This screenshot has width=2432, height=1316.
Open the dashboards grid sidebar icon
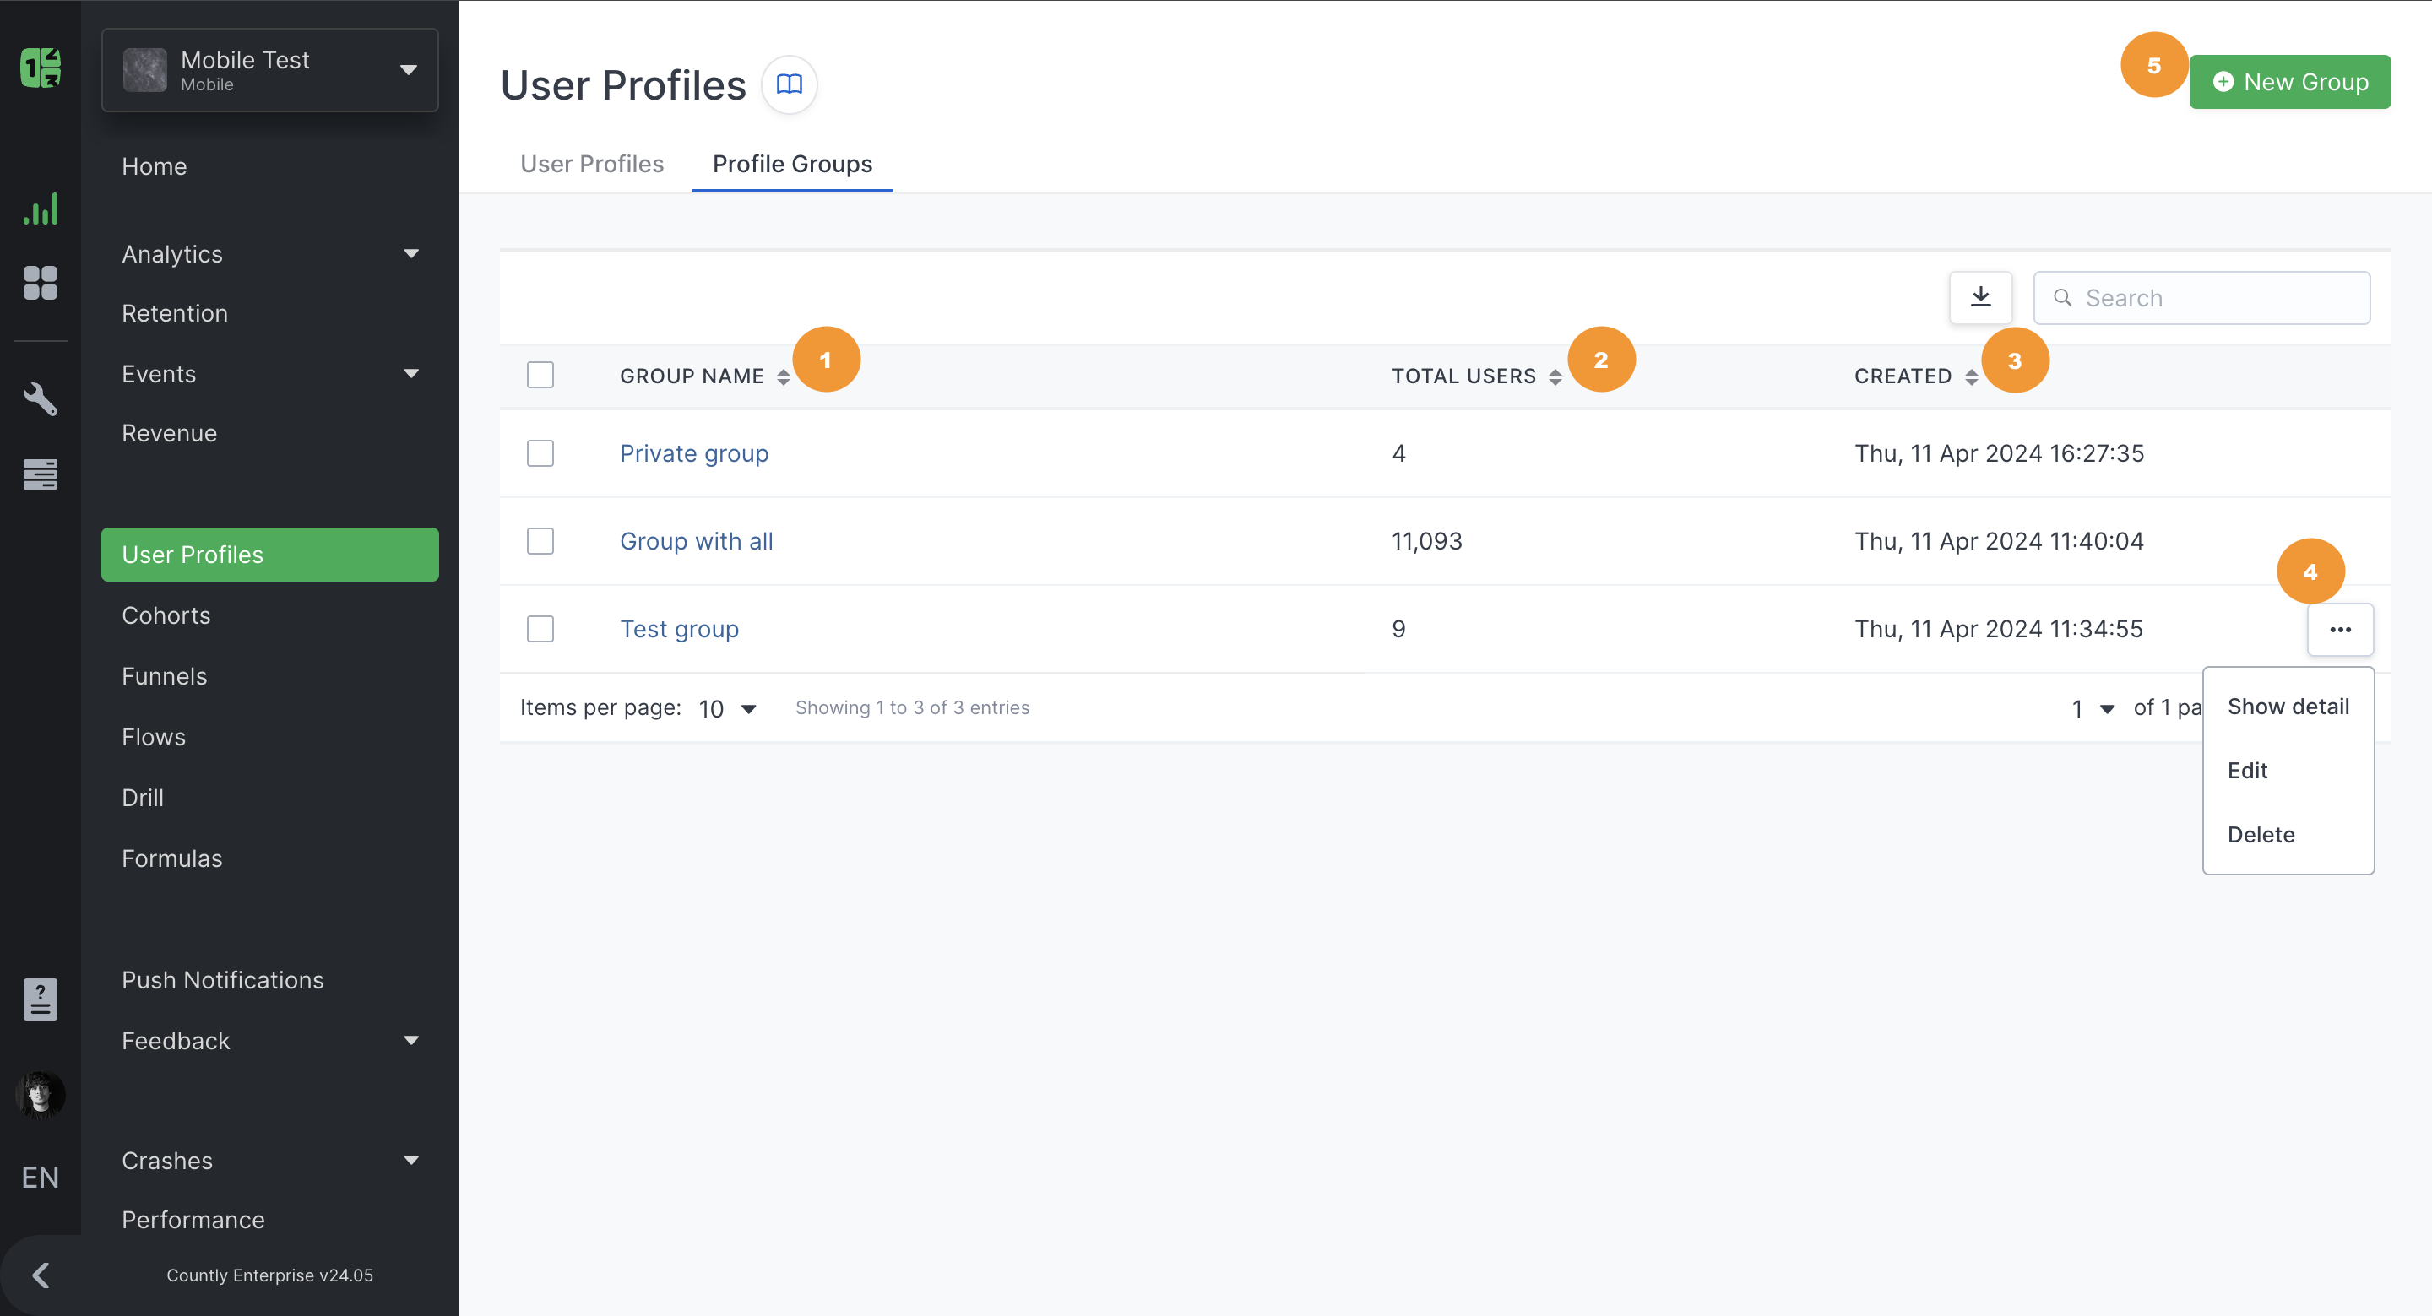(x=41, y=282)
